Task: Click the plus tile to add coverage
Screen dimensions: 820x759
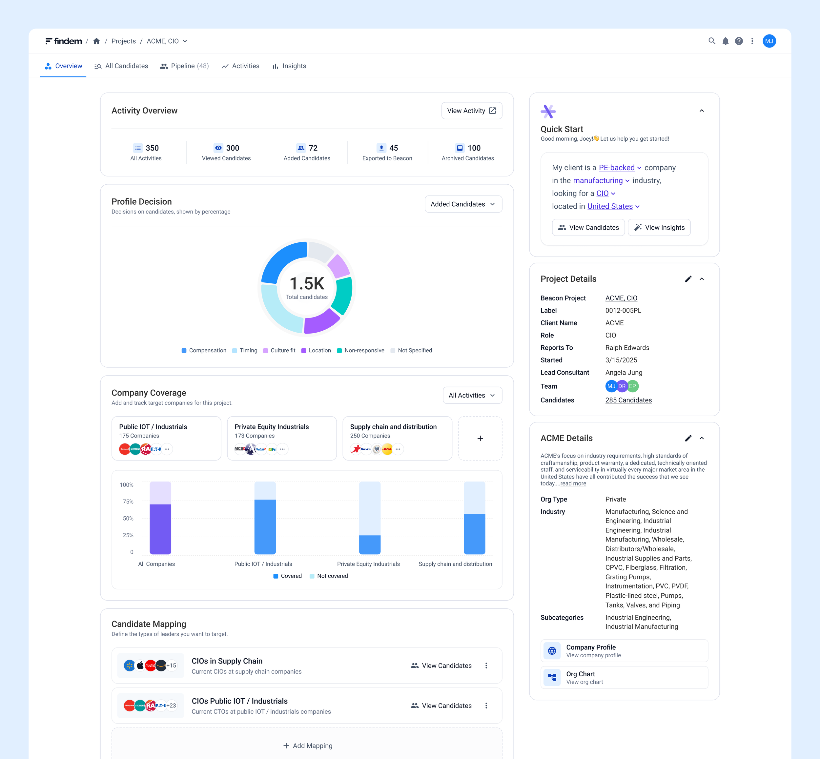Action: click(480, 438)
